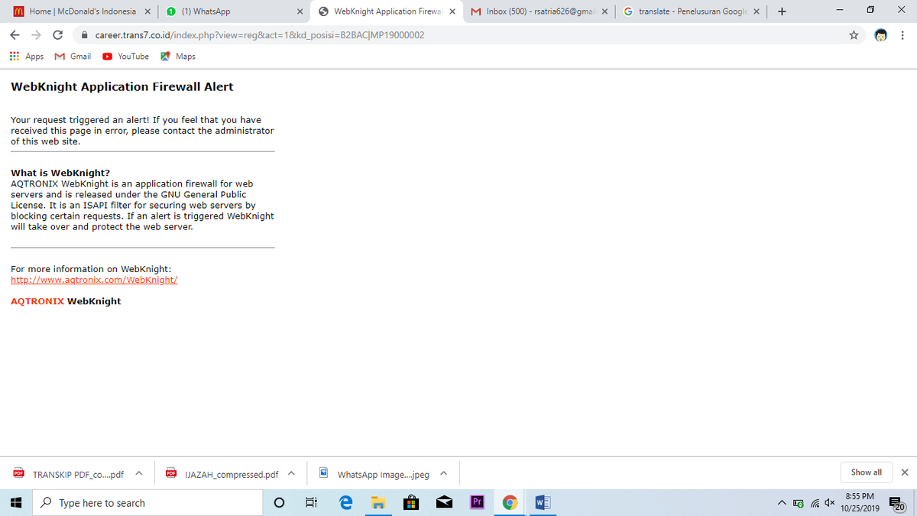The image size is (917, 516).
Task: Expand options for WhatsApp Image jpeg download
Action: click(443, 473)
